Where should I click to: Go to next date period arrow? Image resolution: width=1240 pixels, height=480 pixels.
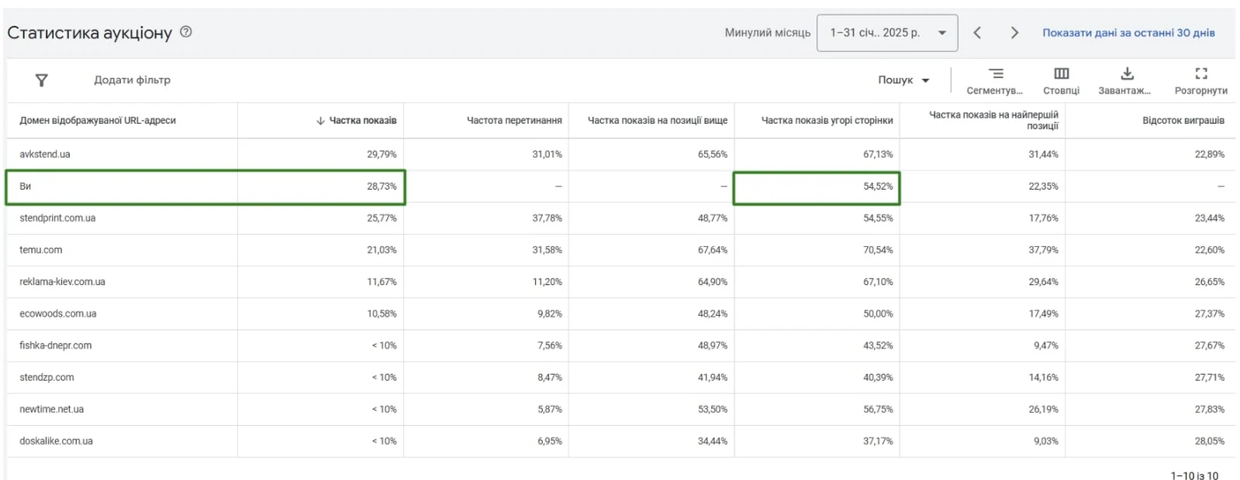point(1014,33)
